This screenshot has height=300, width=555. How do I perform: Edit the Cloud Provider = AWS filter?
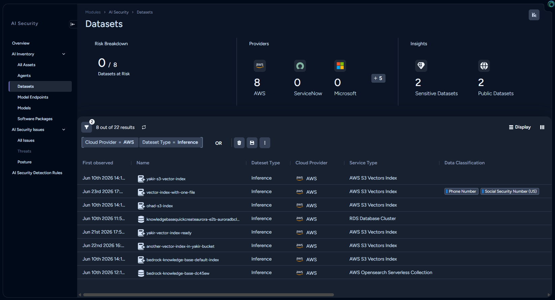(110, 142)
